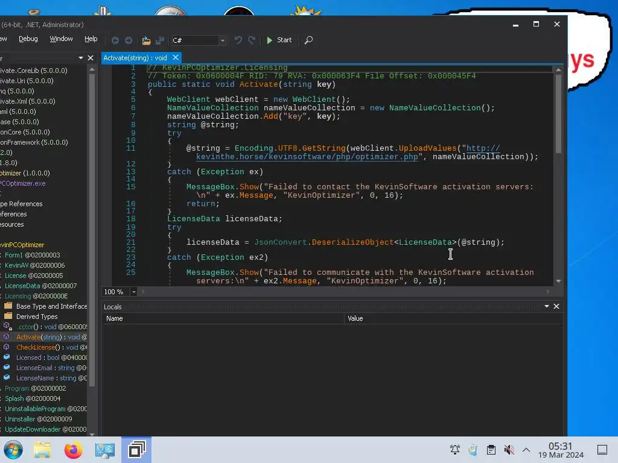Open the Locals panel options arrow
The image size is (618, 463).
(x=547, y=306)
